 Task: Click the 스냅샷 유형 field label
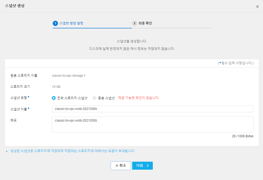pyautogui.click(x=19, y=98)
